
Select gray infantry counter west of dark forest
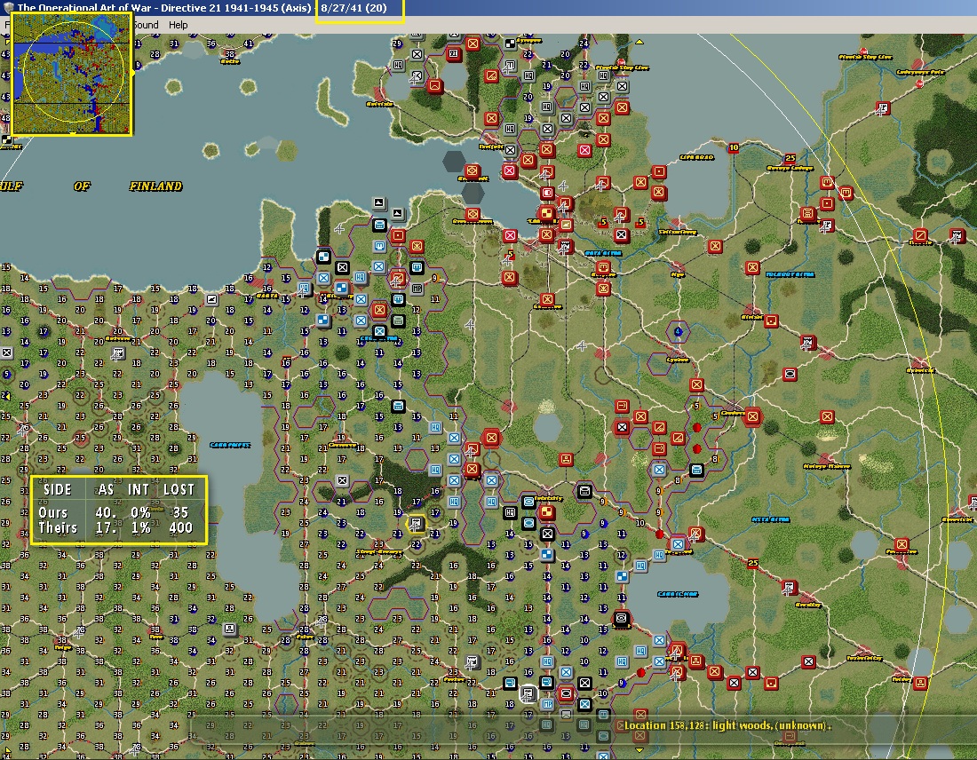point(341,480)
